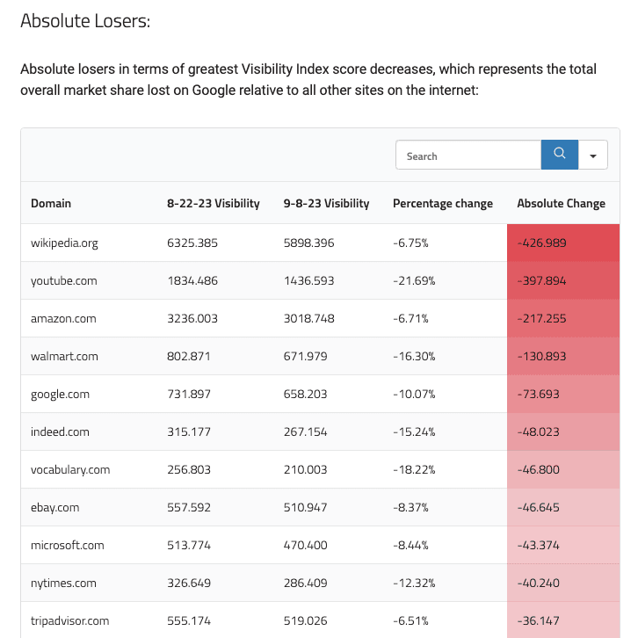Sort by the Domain column header
Screen dimensions: 638x638
tap(51, 203)
